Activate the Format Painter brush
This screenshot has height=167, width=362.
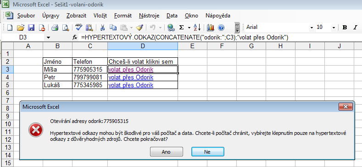pos(139,28)
